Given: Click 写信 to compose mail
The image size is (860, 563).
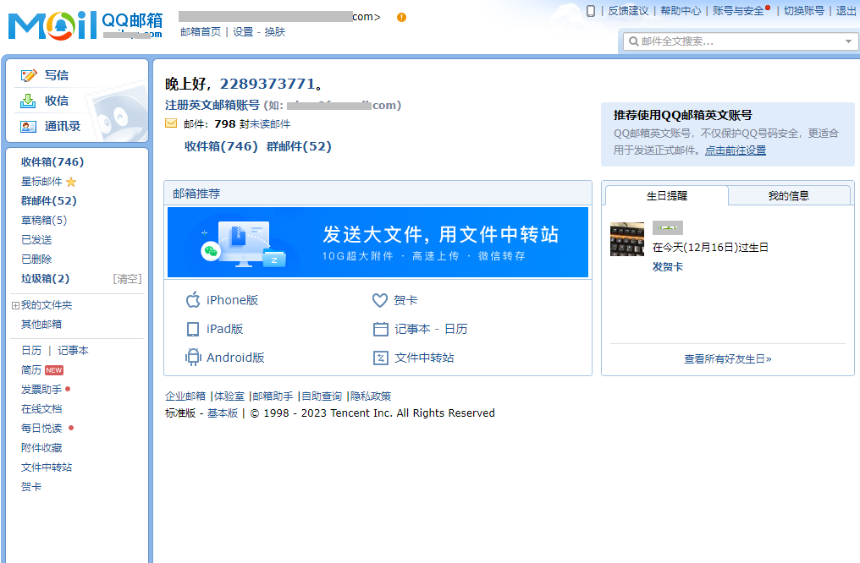Looking at the screenshot, I should [x=57, y=75].
